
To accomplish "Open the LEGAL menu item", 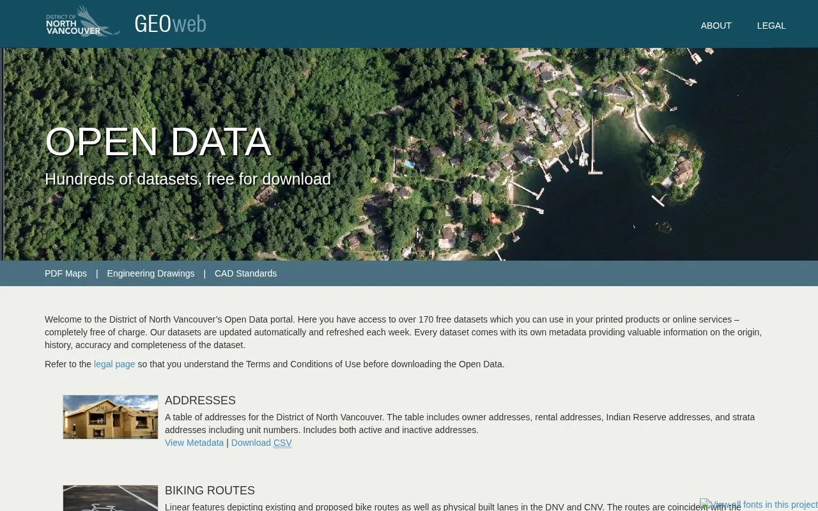I will tap(771, 26).
